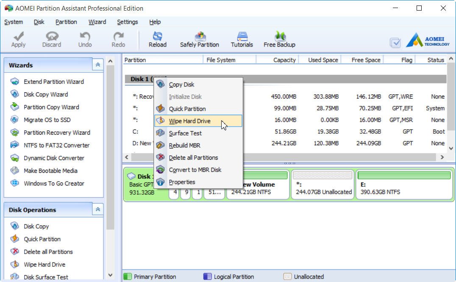Click left arrow of partition list horizontal scrollbar
456x282 pixels.
(x=127, y=157)
